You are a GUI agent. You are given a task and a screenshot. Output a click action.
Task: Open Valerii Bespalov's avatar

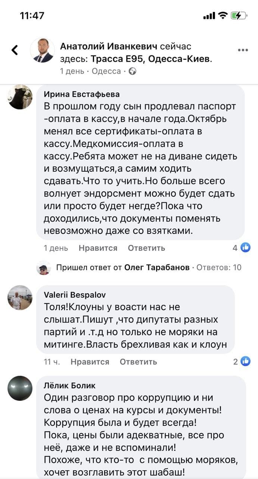click(x=20, y=298)
